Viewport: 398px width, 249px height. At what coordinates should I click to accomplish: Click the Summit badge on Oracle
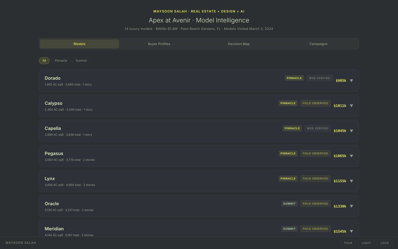click(290, 204)
